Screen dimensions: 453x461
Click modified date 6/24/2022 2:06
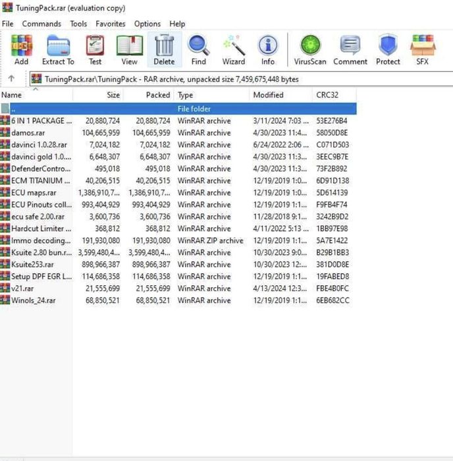coord(280,145)
